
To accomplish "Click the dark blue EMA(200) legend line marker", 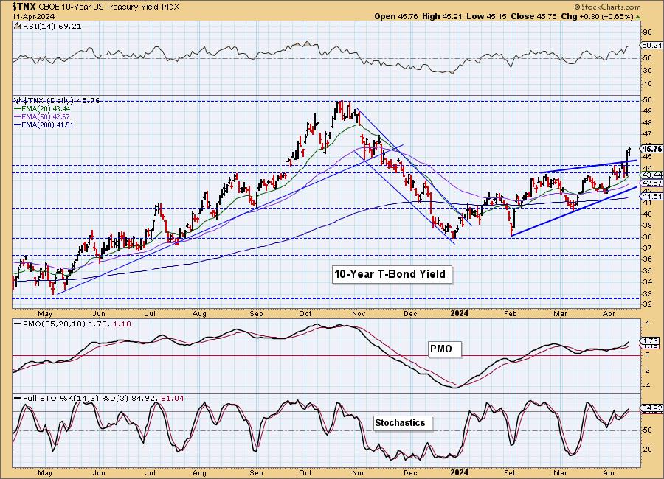I will tap(18, 125).
